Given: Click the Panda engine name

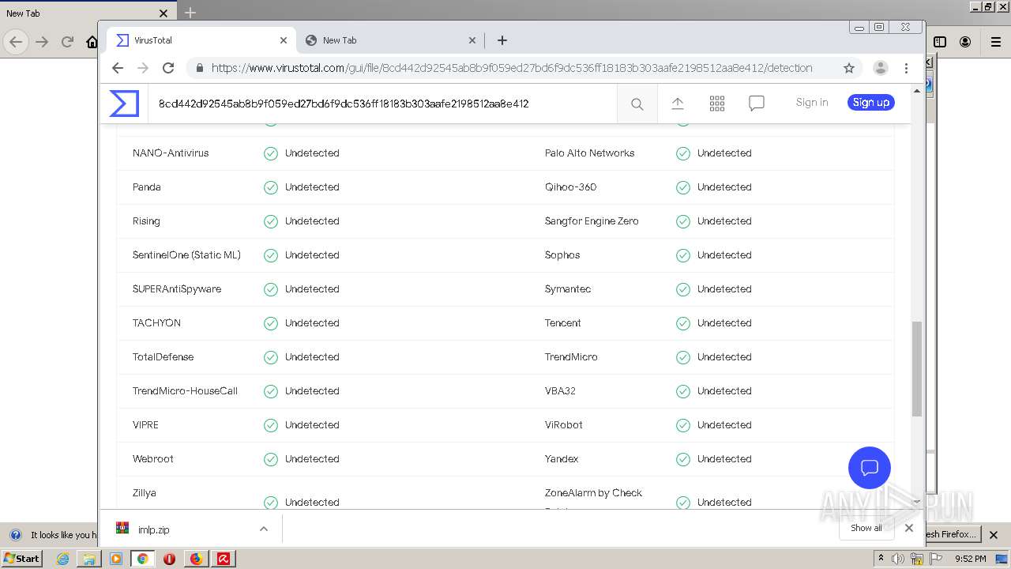Looking at the screenshot, I should pos(147,187).
